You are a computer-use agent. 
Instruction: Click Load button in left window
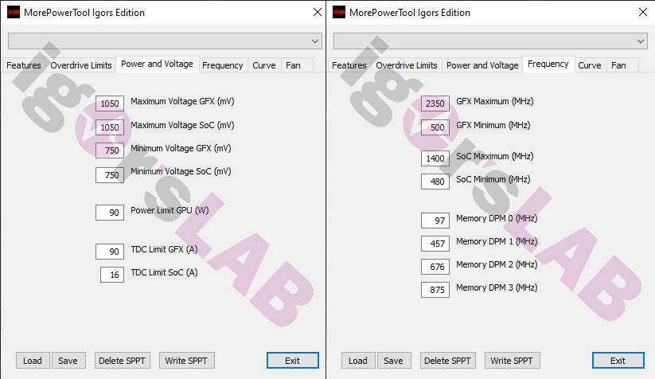pos(33,361)
